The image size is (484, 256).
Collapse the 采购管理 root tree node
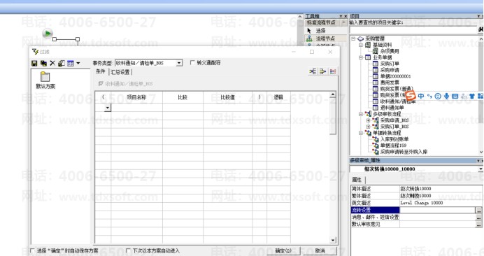pos(353,38)
